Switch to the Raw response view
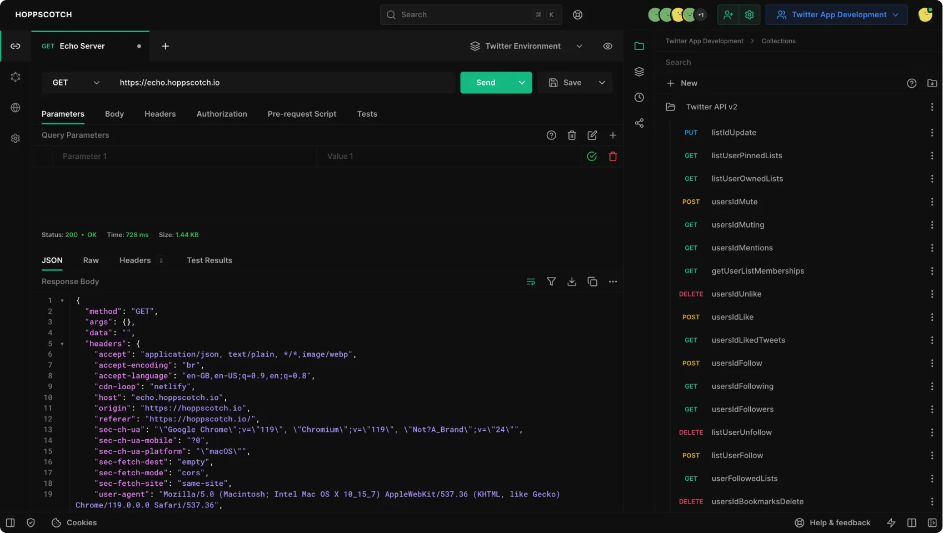 [91, 260]
